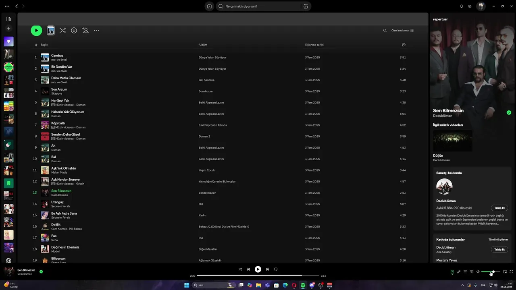Open Discord from the Windows taskbar
This screenshot has width=516, height=290.
click(312, 285)
